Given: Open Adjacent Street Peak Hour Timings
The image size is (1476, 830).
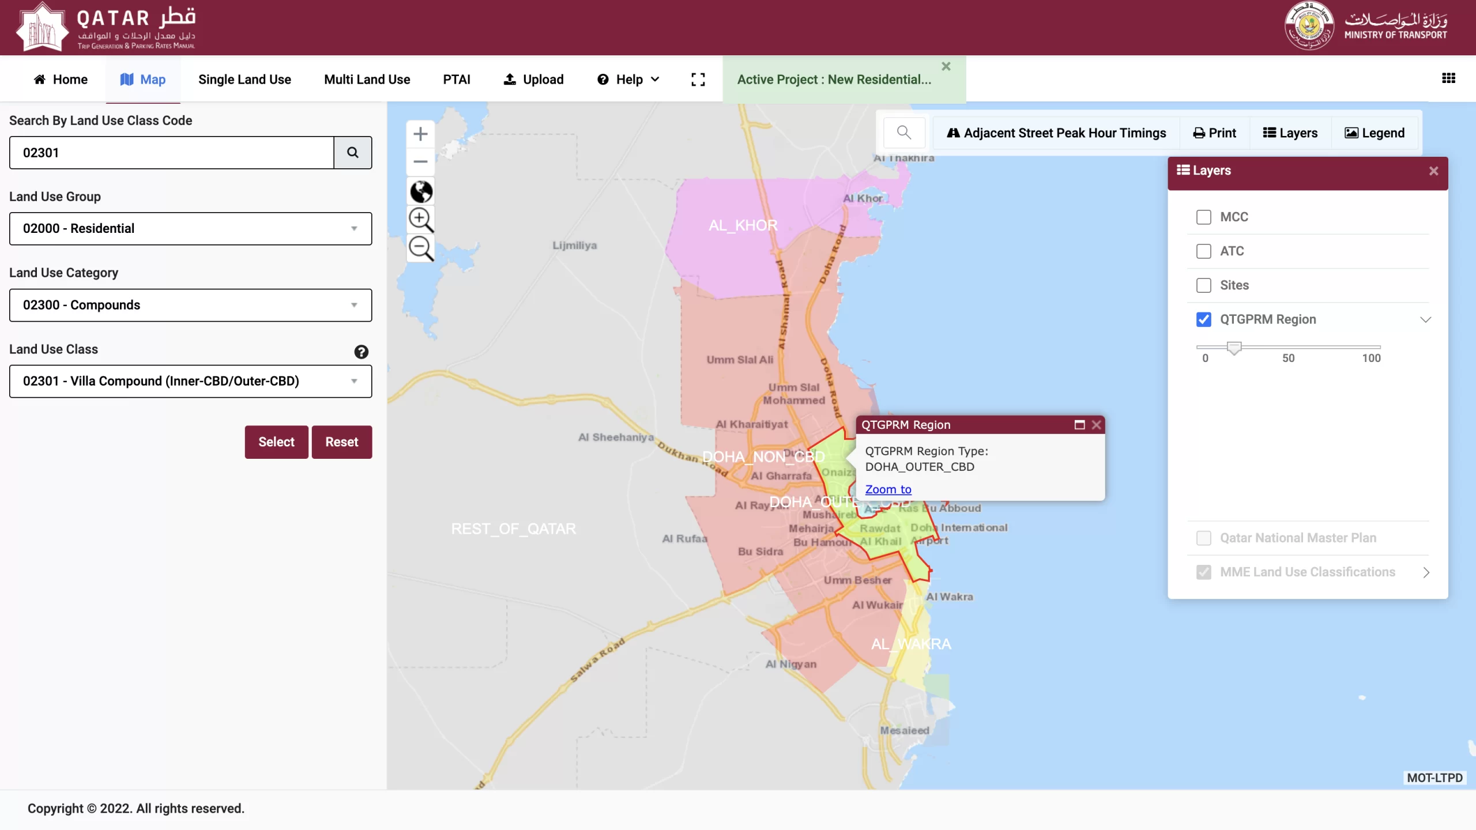Looking at the screenshot, I should click(1056, 133).
